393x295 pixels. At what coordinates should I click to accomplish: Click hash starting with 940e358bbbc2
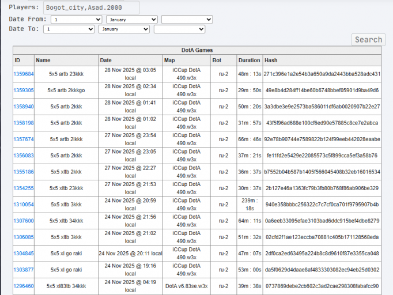(322, 205)
